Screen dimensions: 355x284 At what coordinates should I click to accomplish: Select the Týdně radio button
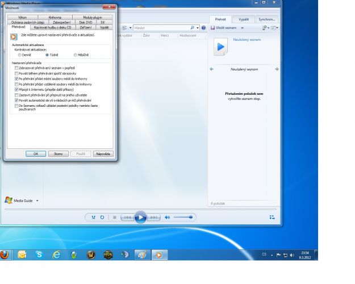click(47, 55)
